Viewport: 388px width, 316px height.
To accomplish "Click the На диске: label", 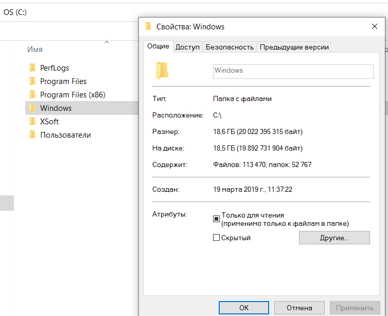I will coord(168,148).
